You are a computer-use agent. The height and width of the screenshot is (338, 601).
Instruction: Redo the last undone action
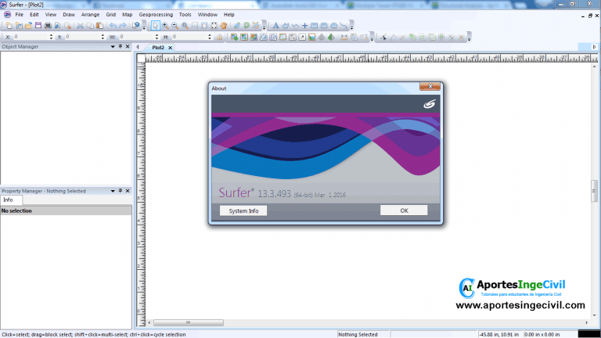123,26
